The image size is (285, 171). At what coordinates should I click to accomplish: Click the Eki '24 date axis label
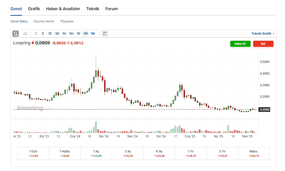(x=161, y=136)
